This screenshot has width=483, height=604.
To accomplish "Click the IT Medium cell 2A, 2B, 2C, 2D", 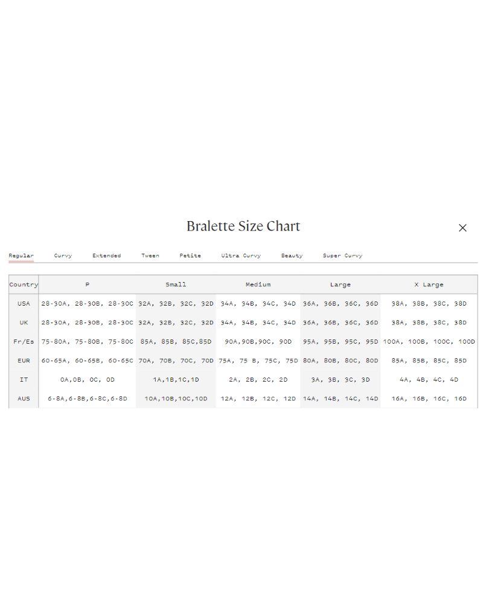I will pyautogui.click(x=258, y=380).
